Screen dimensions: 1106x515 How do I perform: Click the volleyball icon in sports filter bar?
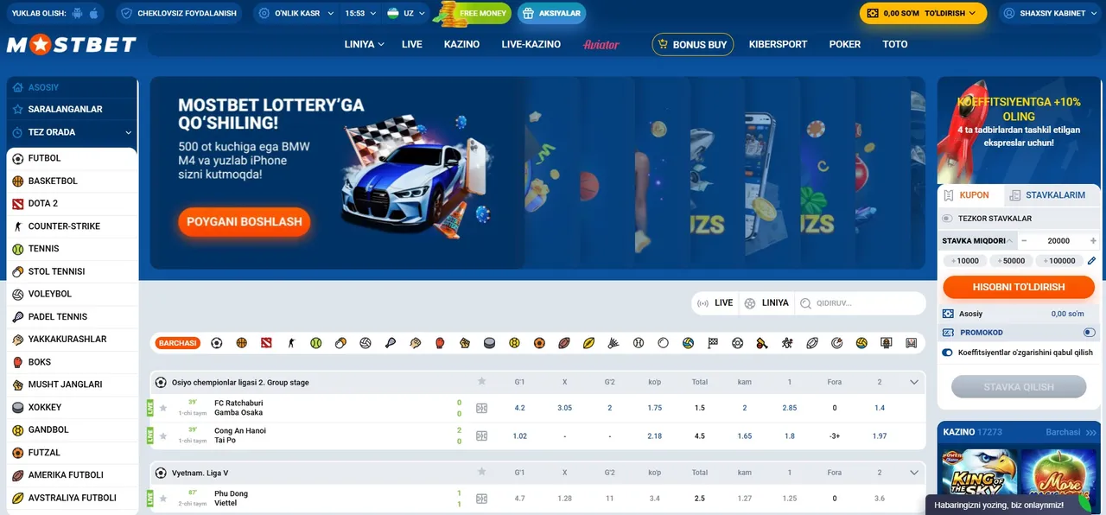pos(365,343)
